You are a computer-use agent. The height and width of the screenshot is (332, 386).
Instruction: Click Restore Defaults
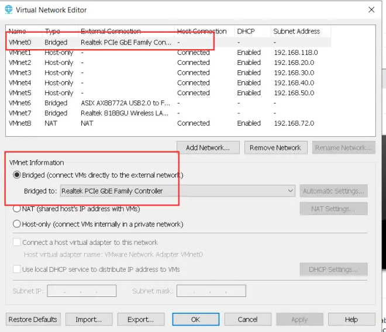(33, 320)
